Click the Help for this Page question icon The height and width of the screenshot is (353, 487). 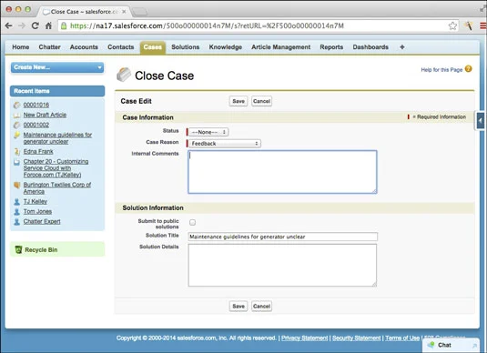tap(469, 69)
